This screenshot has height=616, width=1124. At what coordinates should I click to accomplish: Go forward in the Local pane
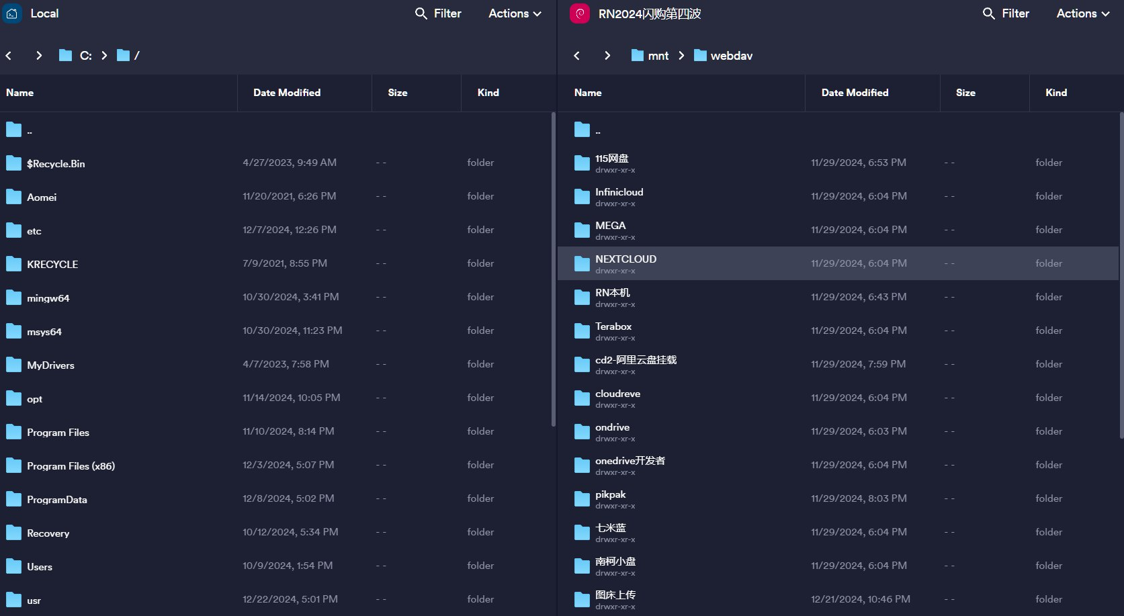click(x=39, y=56)
